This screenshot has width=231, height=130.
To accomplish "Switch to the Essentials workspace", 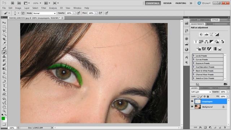I will tap(153, 3).
